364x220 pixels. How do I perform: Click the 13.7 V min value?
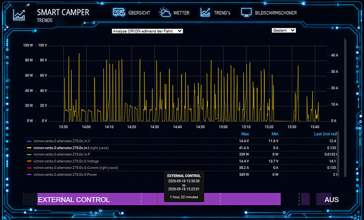click(x=273, y=161)
